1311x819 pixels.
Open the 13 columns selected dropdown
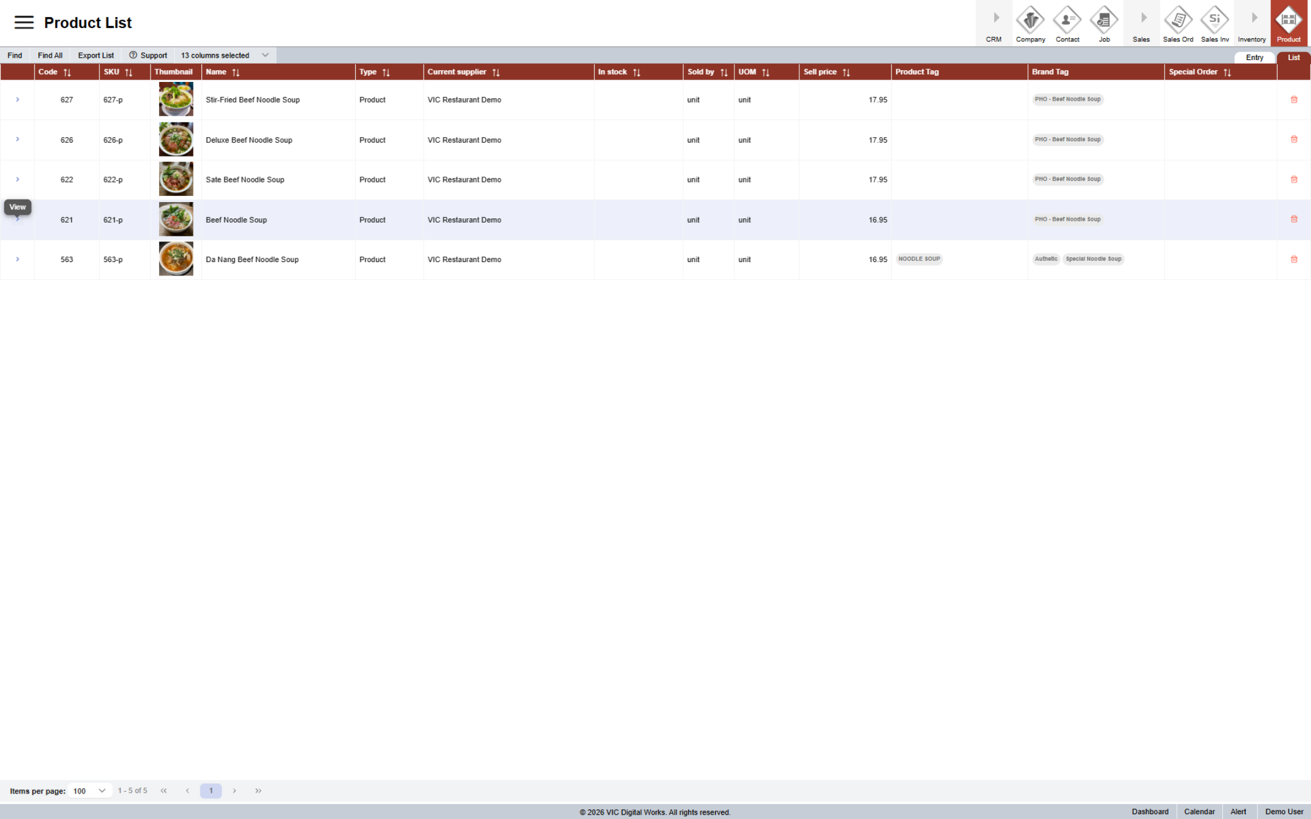[x=225, y=55]
